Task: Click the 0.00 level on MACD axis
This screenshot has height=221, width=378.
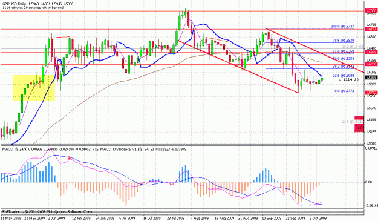Action: click(x=369, y=182)
